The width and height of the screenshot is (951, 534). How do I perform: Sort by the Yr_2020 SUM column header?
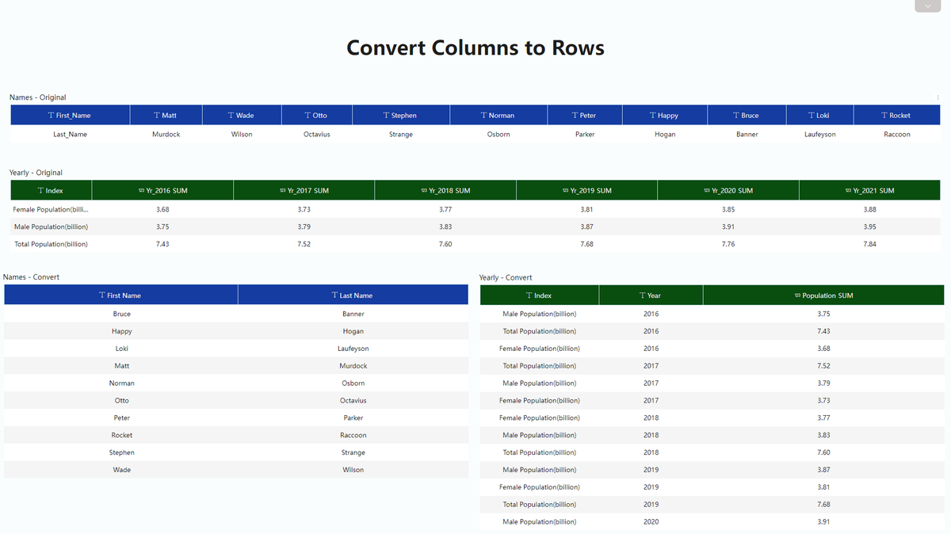coord(728,190)
